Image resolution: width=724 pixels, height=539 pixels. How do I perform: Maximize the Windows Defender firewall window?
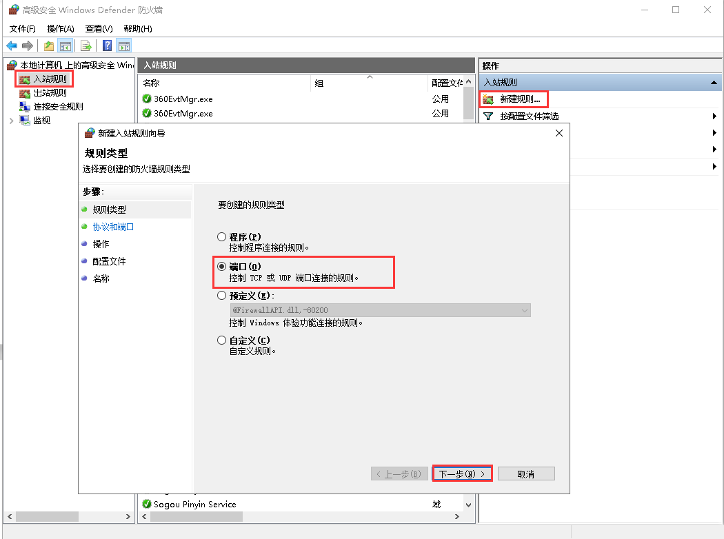tap(676, 10)
